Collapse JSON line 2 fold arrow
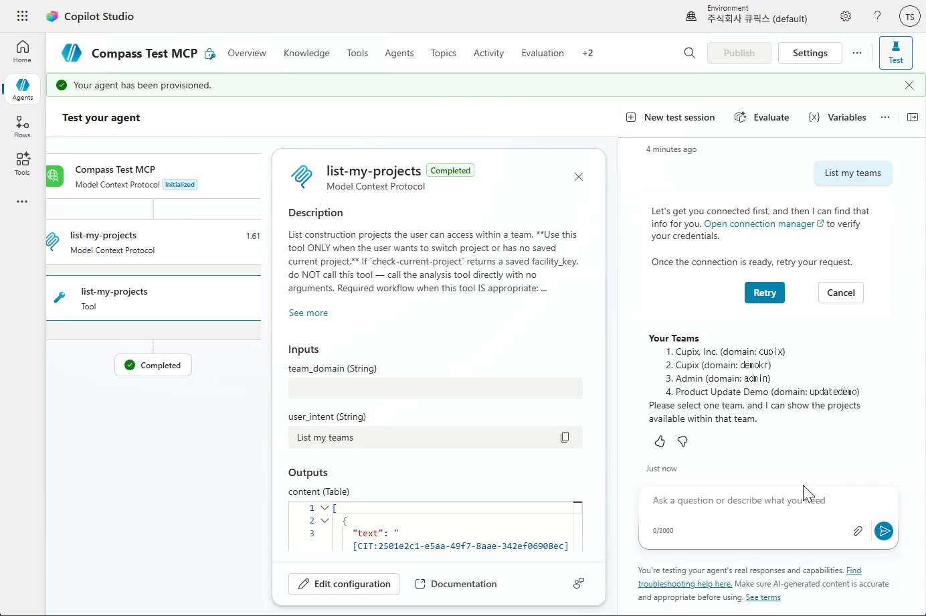The width and height of the screenshot is (926, 616). click(x=325, y=520)
